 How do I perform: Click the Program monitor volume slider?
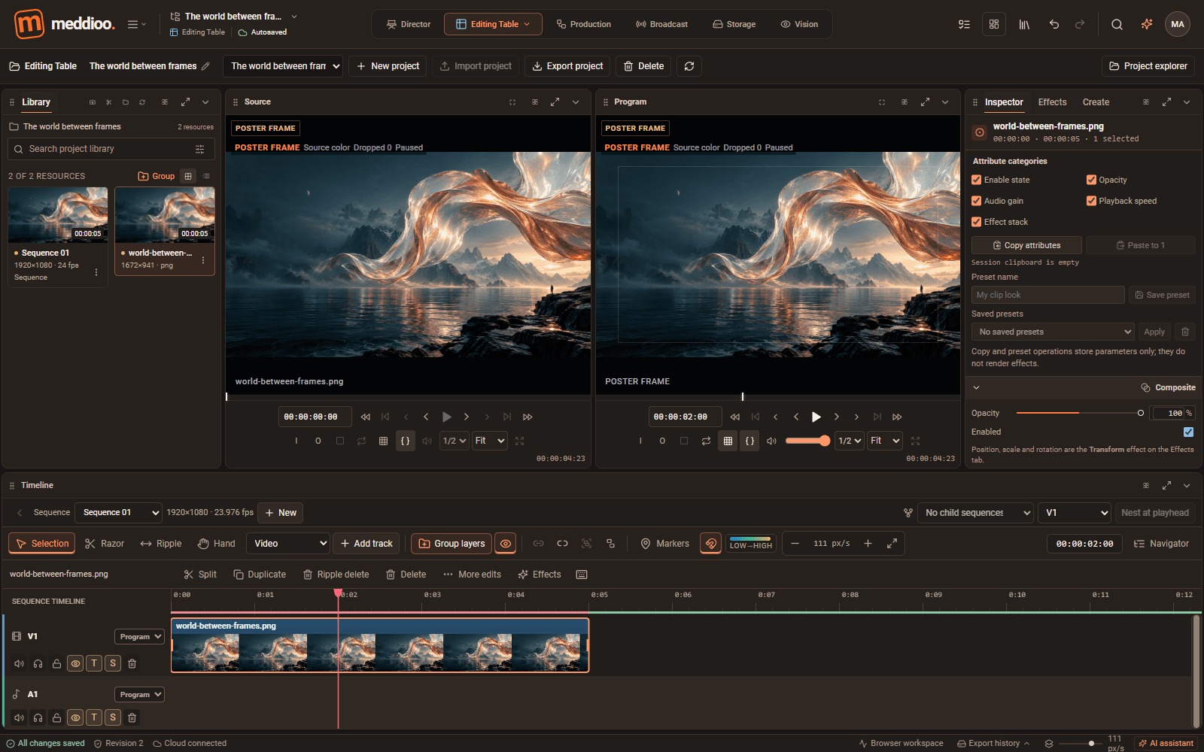point(807,441)
